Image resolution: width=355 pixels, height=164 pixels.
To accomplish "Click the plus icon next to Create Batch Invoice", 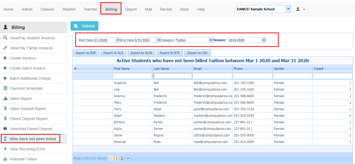I will click(x=5, y=68).
